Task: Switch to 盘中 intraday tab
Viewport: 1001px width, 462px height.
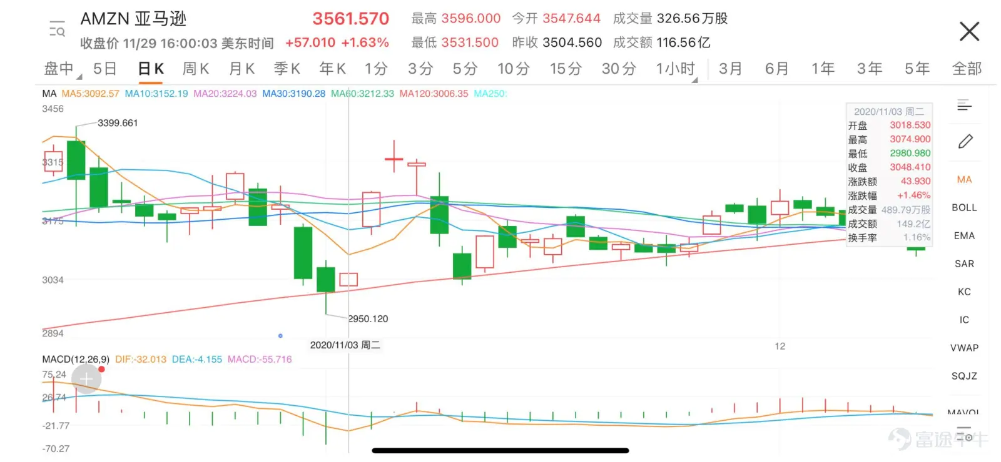Action: click(x=59, y=69)
